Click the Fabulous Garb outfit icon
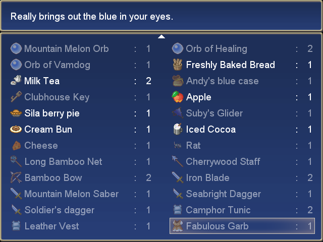Image resolution: width=323 pixels, height=242 pixels. pyautogui.click(x=178, y=226)
